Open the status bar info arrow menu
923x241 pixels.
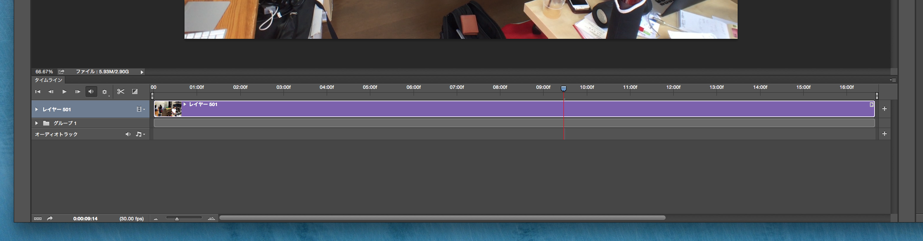[142, 72]
